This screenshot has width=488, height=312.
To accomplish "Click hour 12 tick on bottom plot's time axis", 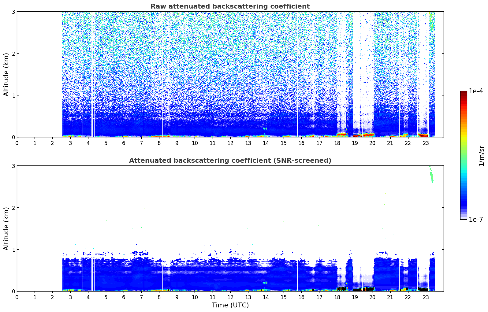I will coord(230,297).
